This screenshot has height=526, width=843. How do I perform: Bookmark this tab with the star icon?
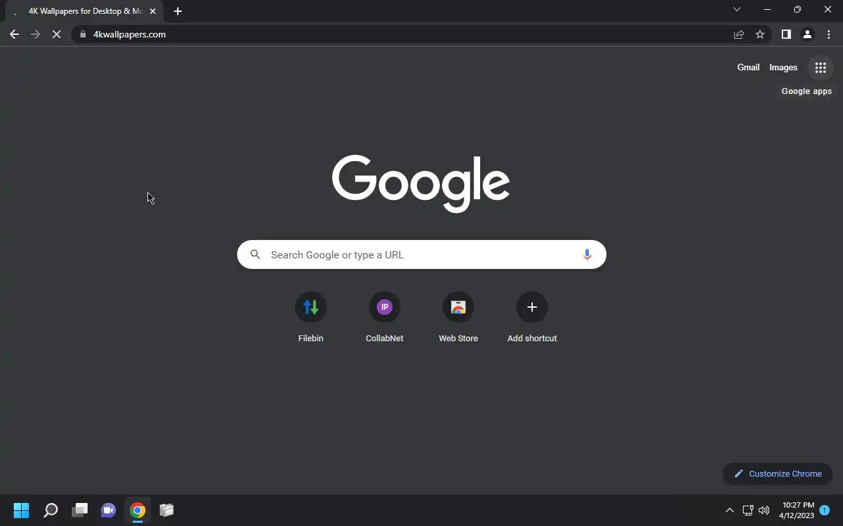(x=760, y=34)
